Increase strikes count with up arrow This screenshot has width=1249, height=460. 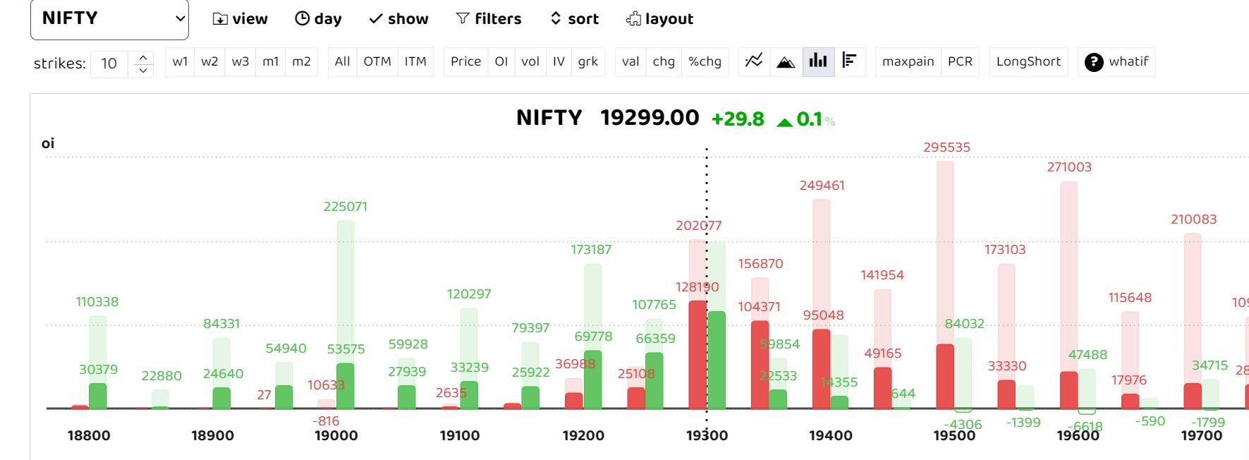(x=143, y=58)
